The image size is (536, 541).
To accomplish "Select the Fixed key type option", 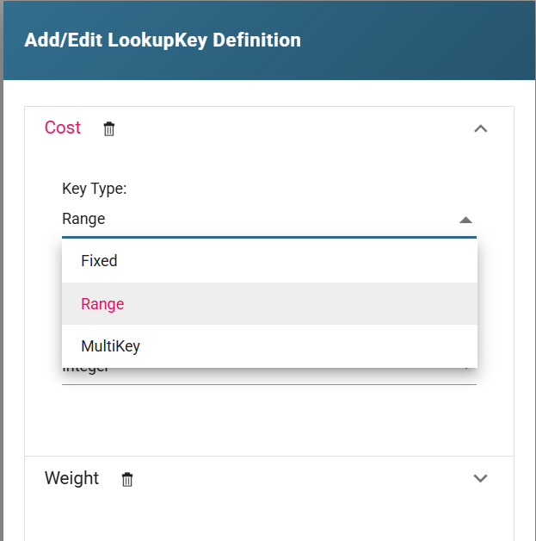I will point(99,260).
